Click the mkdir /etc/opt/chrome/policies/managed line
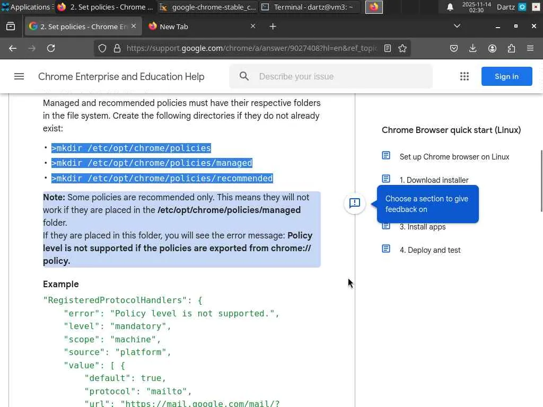 [152, 163]
